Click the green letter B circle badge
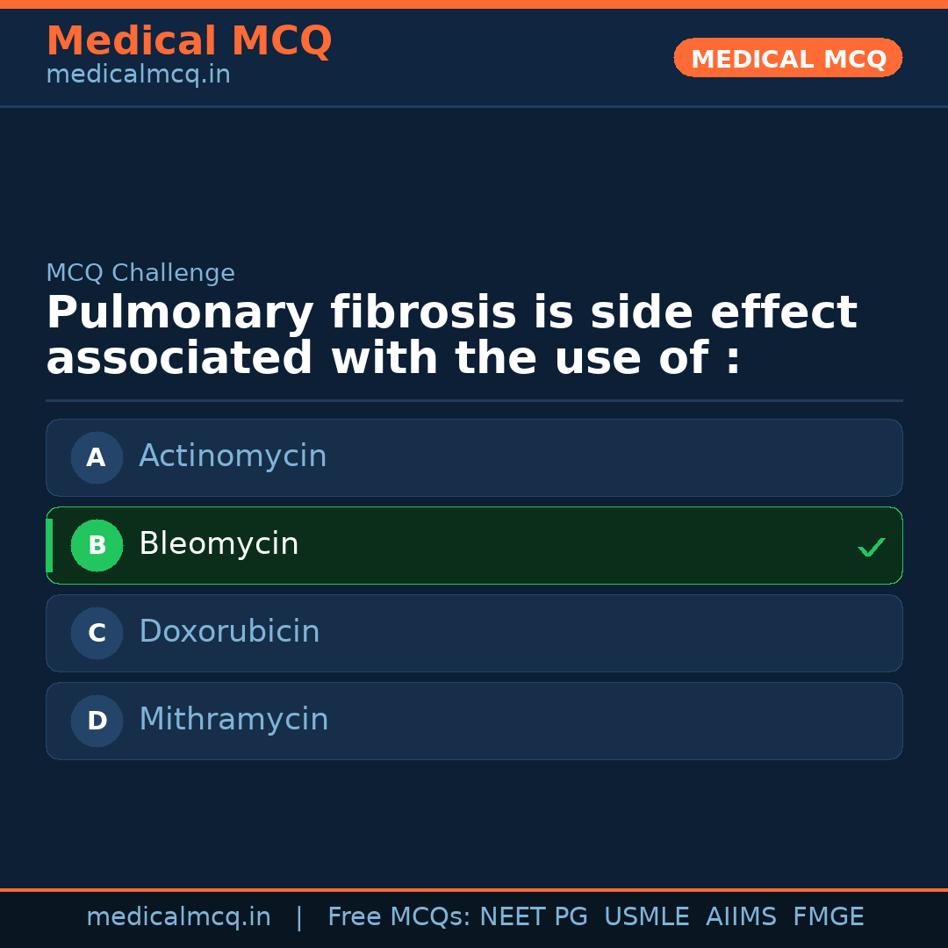This screenshot has height=948, width=948. pyautogui.click(x=97, y=545)
